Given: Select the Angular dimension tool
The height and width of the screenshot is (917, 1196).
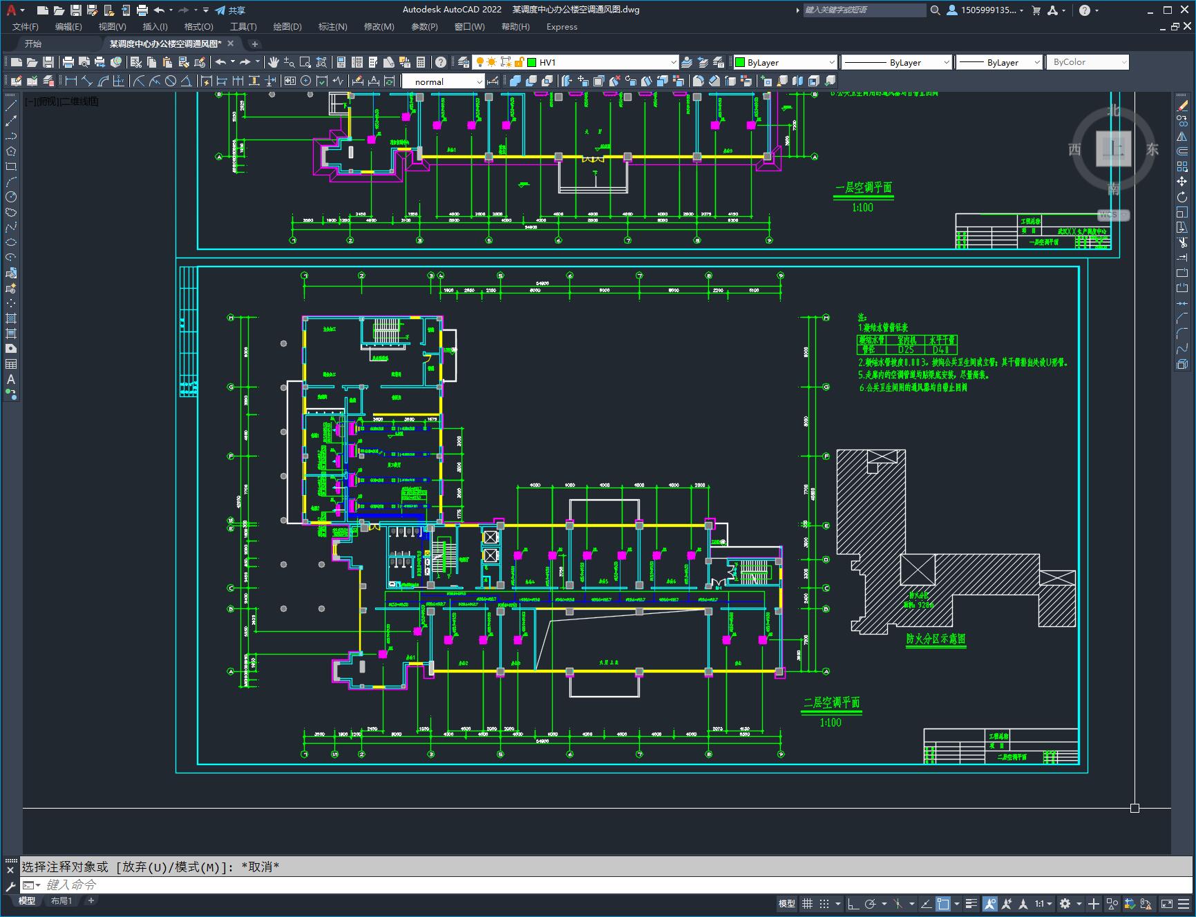Looking at the screenshot, I should [187, 81].
